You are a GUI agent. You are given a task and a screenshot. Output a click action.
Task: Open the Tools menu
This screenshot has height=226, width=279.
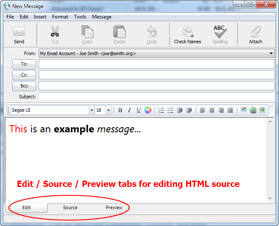pos(80,17)
